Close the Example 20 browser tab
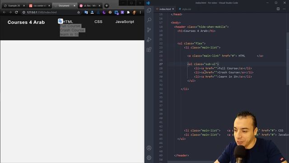 point(24,6)
